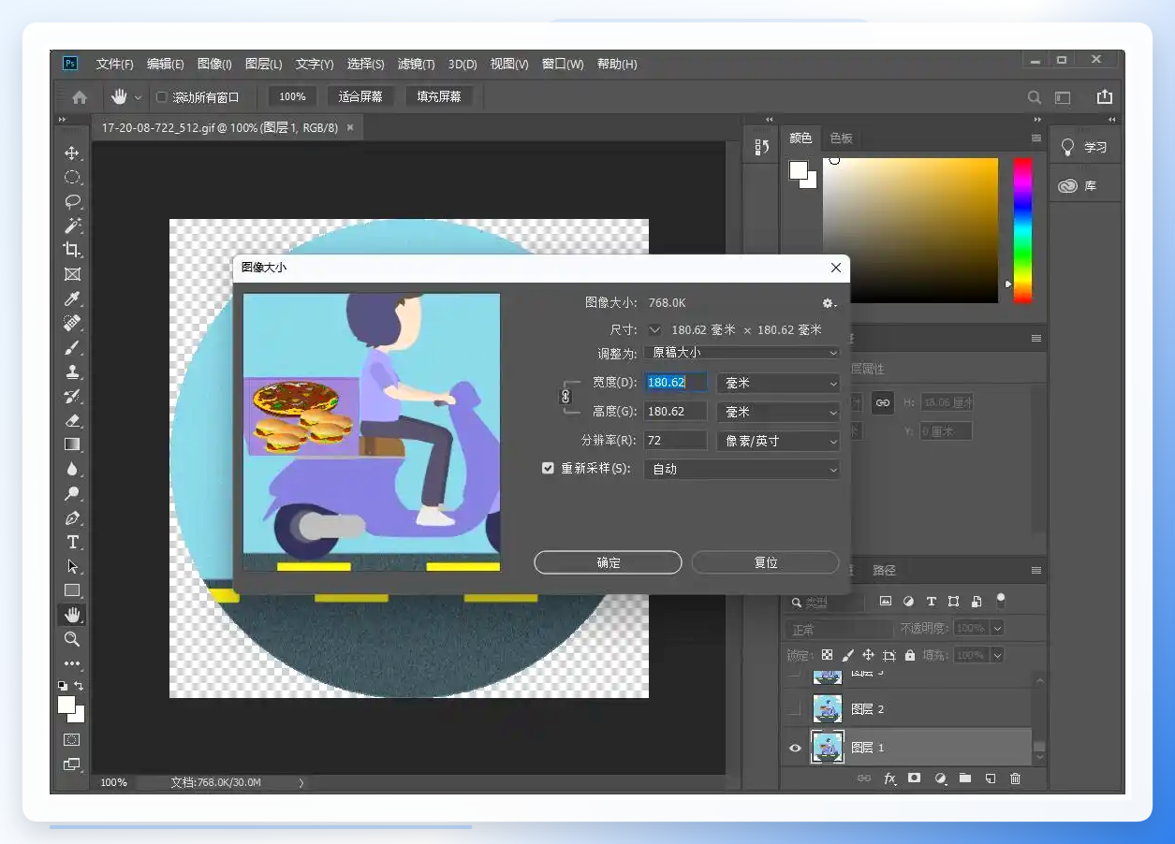Image resolution: width=1175 pixels, height=844 pixels.
Task: Delete layer with the trash icon
Action: coord(1015,779)
